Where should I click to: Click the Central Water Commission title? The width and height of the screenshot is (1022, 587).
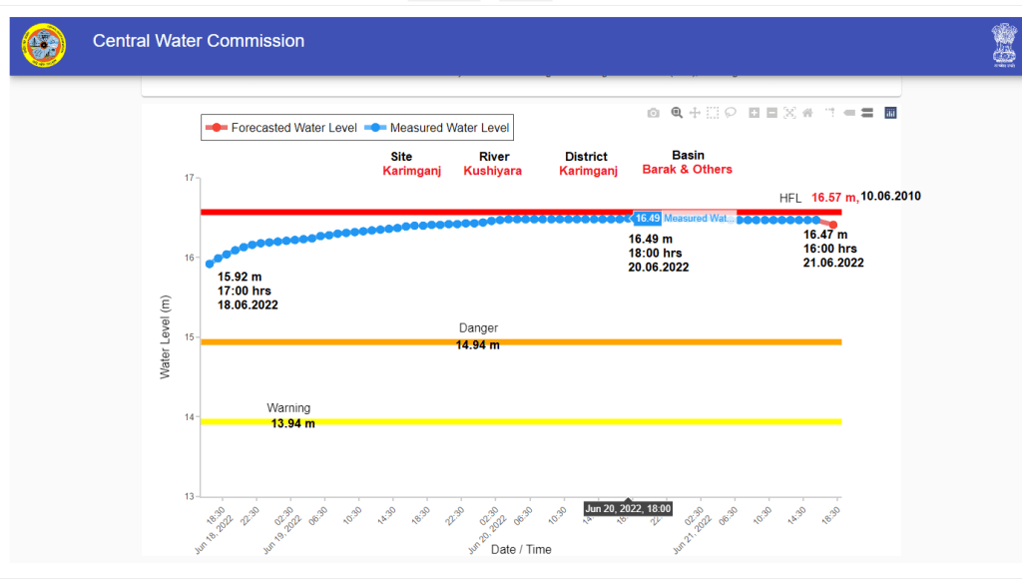[199, 41]
